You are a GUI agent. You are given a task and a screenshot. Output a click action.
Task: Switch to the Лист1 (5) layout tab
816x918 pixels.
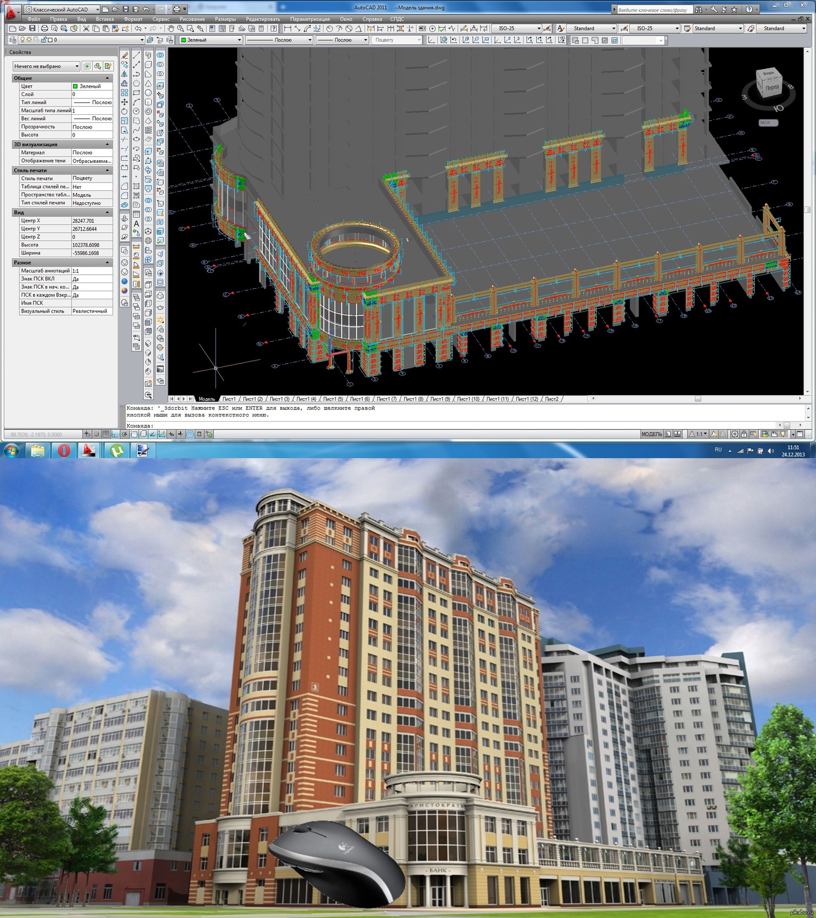pos(333,399)
